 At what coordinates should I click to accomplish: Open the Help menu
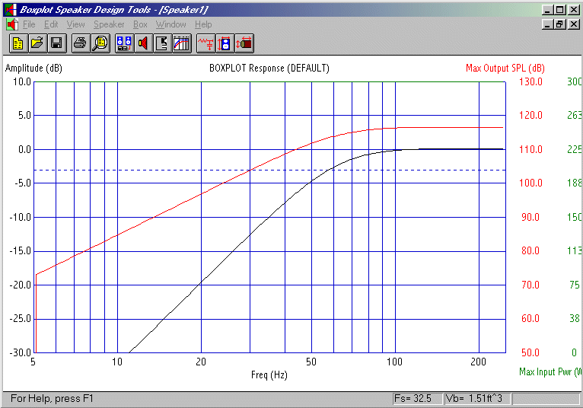(203, 24)
